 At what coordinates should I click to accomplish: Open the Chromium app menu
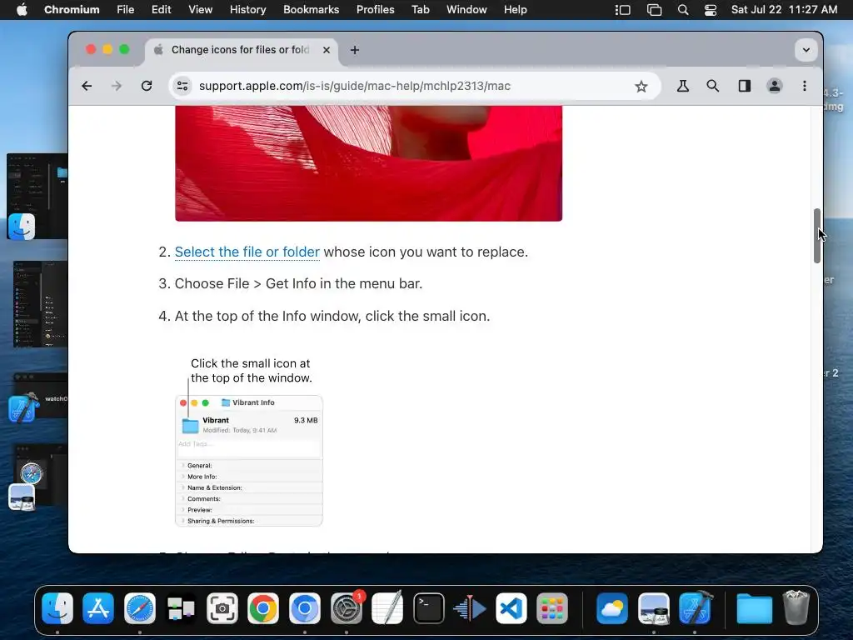[x=72, y=10]
